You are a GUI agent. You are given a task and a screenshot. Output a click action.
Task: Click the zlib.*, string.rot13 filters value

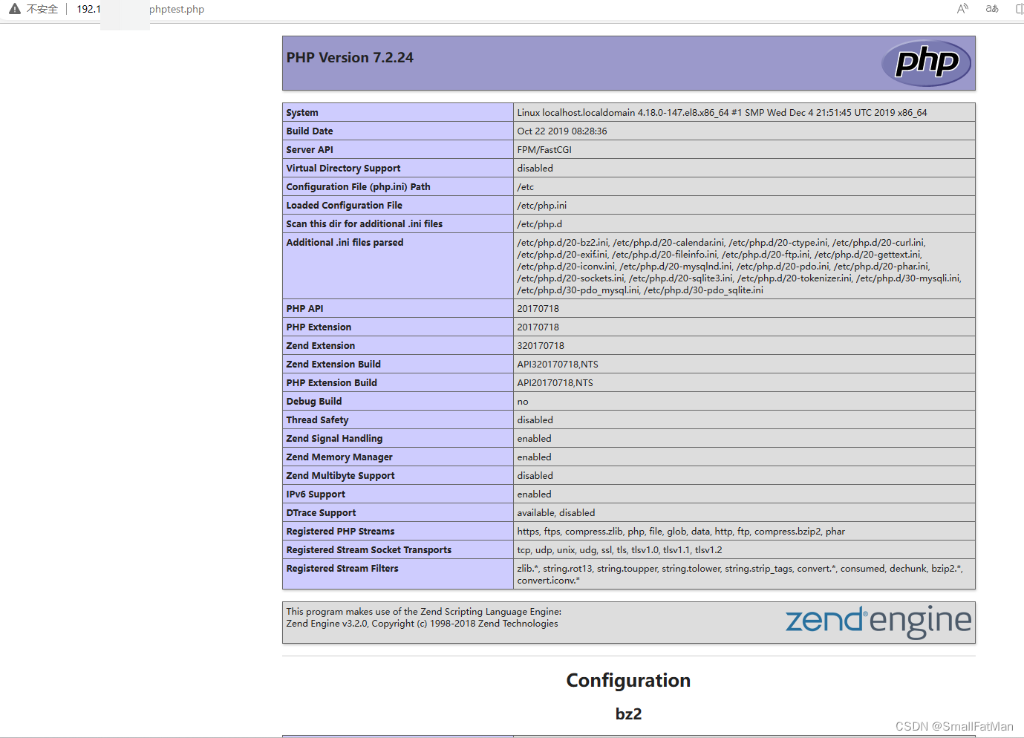click(740, 574)
